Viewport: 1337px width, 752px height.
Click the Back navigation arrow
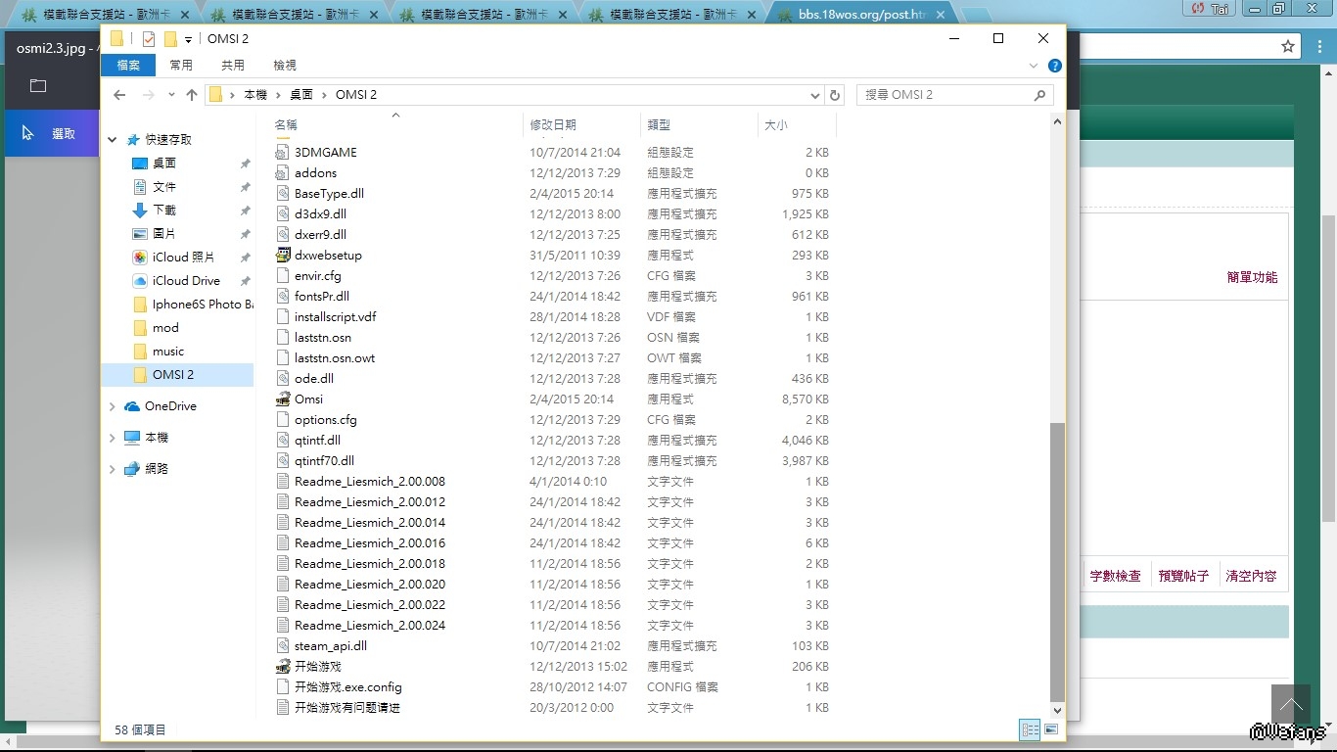[x=119, y=95]
